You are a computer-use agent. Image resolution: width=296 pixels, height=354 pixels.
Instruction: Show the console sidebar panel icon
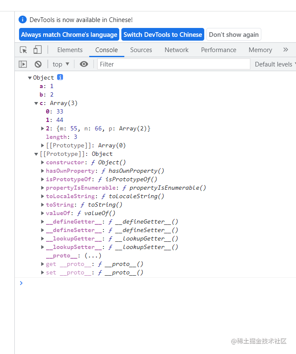22,64
